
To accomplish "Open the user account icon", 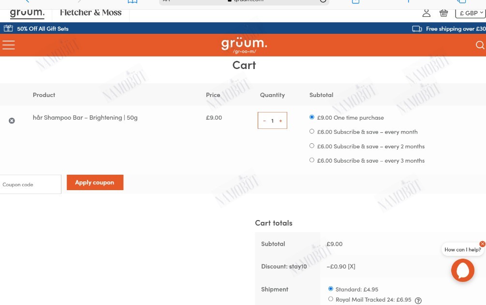I will pyautogui.click(x=427, y=13).
